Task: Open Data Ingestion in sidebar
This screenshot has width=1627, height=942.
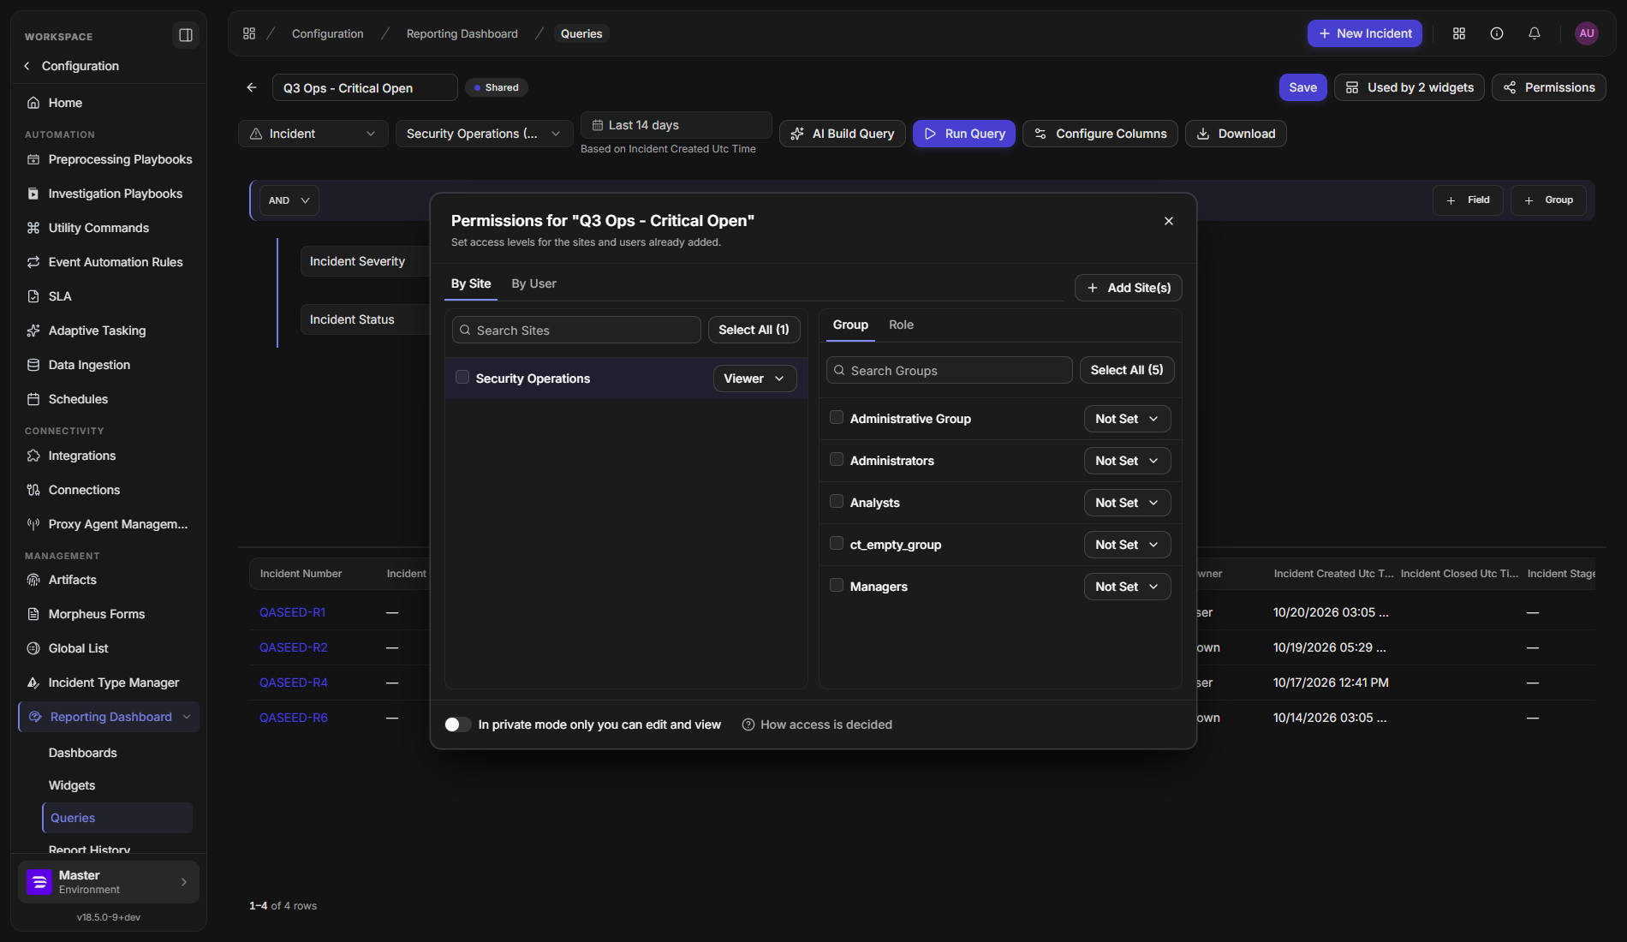Action: pyautogui.click(x=108, y=365)
